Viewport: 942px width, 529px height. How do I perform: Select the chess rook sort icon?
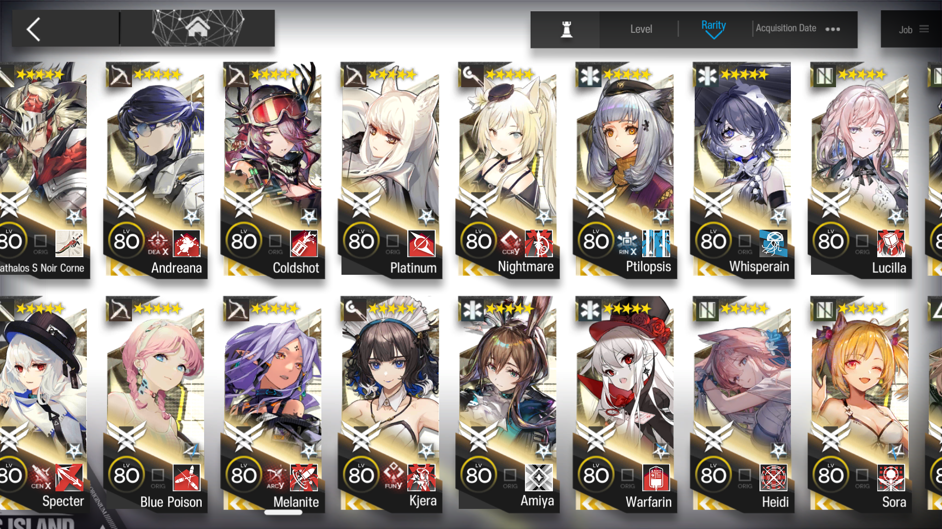pyautogui.click(x=567, y=29)
